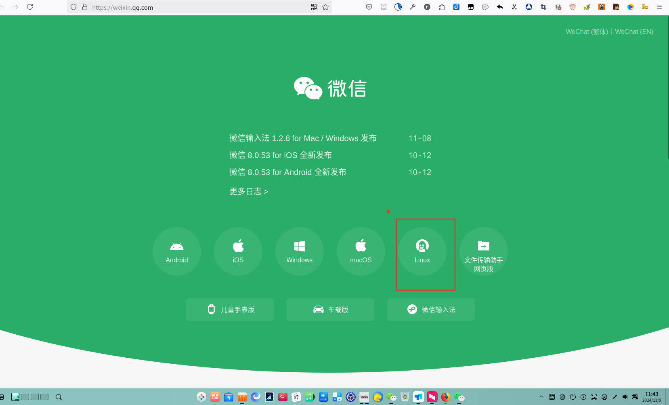The width and height of the screenshot is (669, 405).
Task: Open the volume control in tray
Action: coord(625,397)
